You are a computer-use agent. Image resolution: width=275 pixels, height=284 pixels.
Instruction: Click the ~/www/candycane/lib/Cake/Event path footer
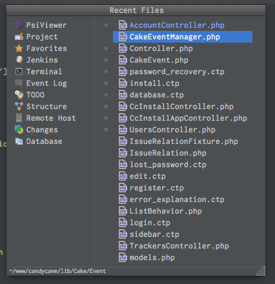click(x=57, y=271)
